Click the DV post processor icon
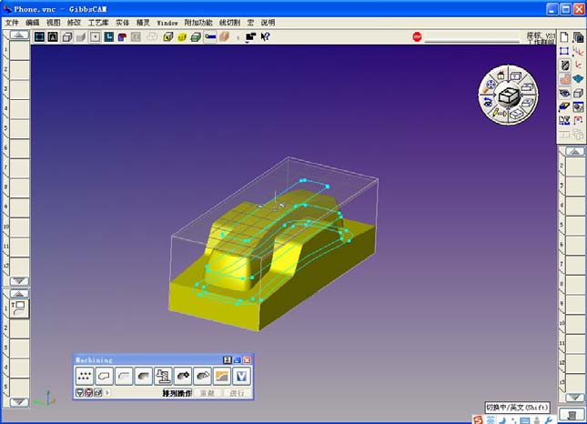This screenshot has height=424, width=587. coord(564,120)
